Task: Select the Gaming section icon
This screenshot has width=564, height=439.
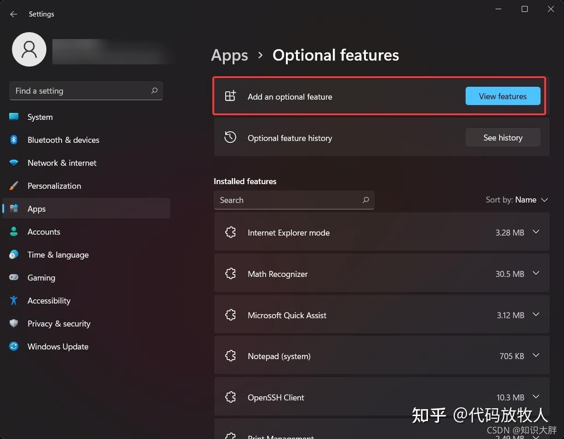Action: tap(14, 278)
